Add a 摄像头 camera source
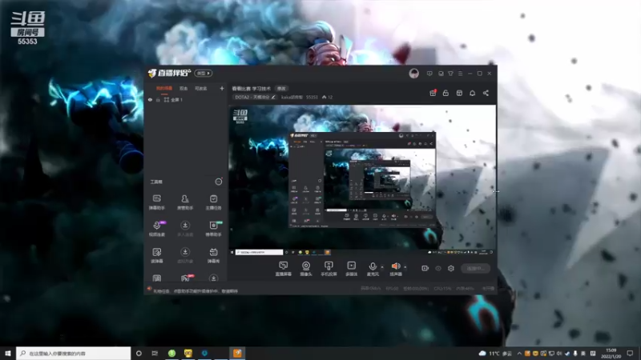641x360 pixels. pyautogui.click(x=306, y=269)
